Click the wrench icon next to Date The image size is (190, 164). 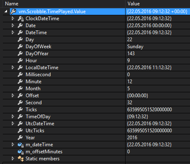coord(20,26)
